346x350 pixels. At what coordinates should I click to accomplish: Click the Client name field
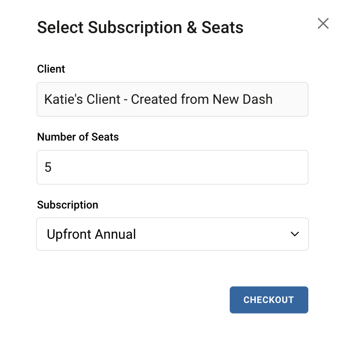click(x=173, y=99)
